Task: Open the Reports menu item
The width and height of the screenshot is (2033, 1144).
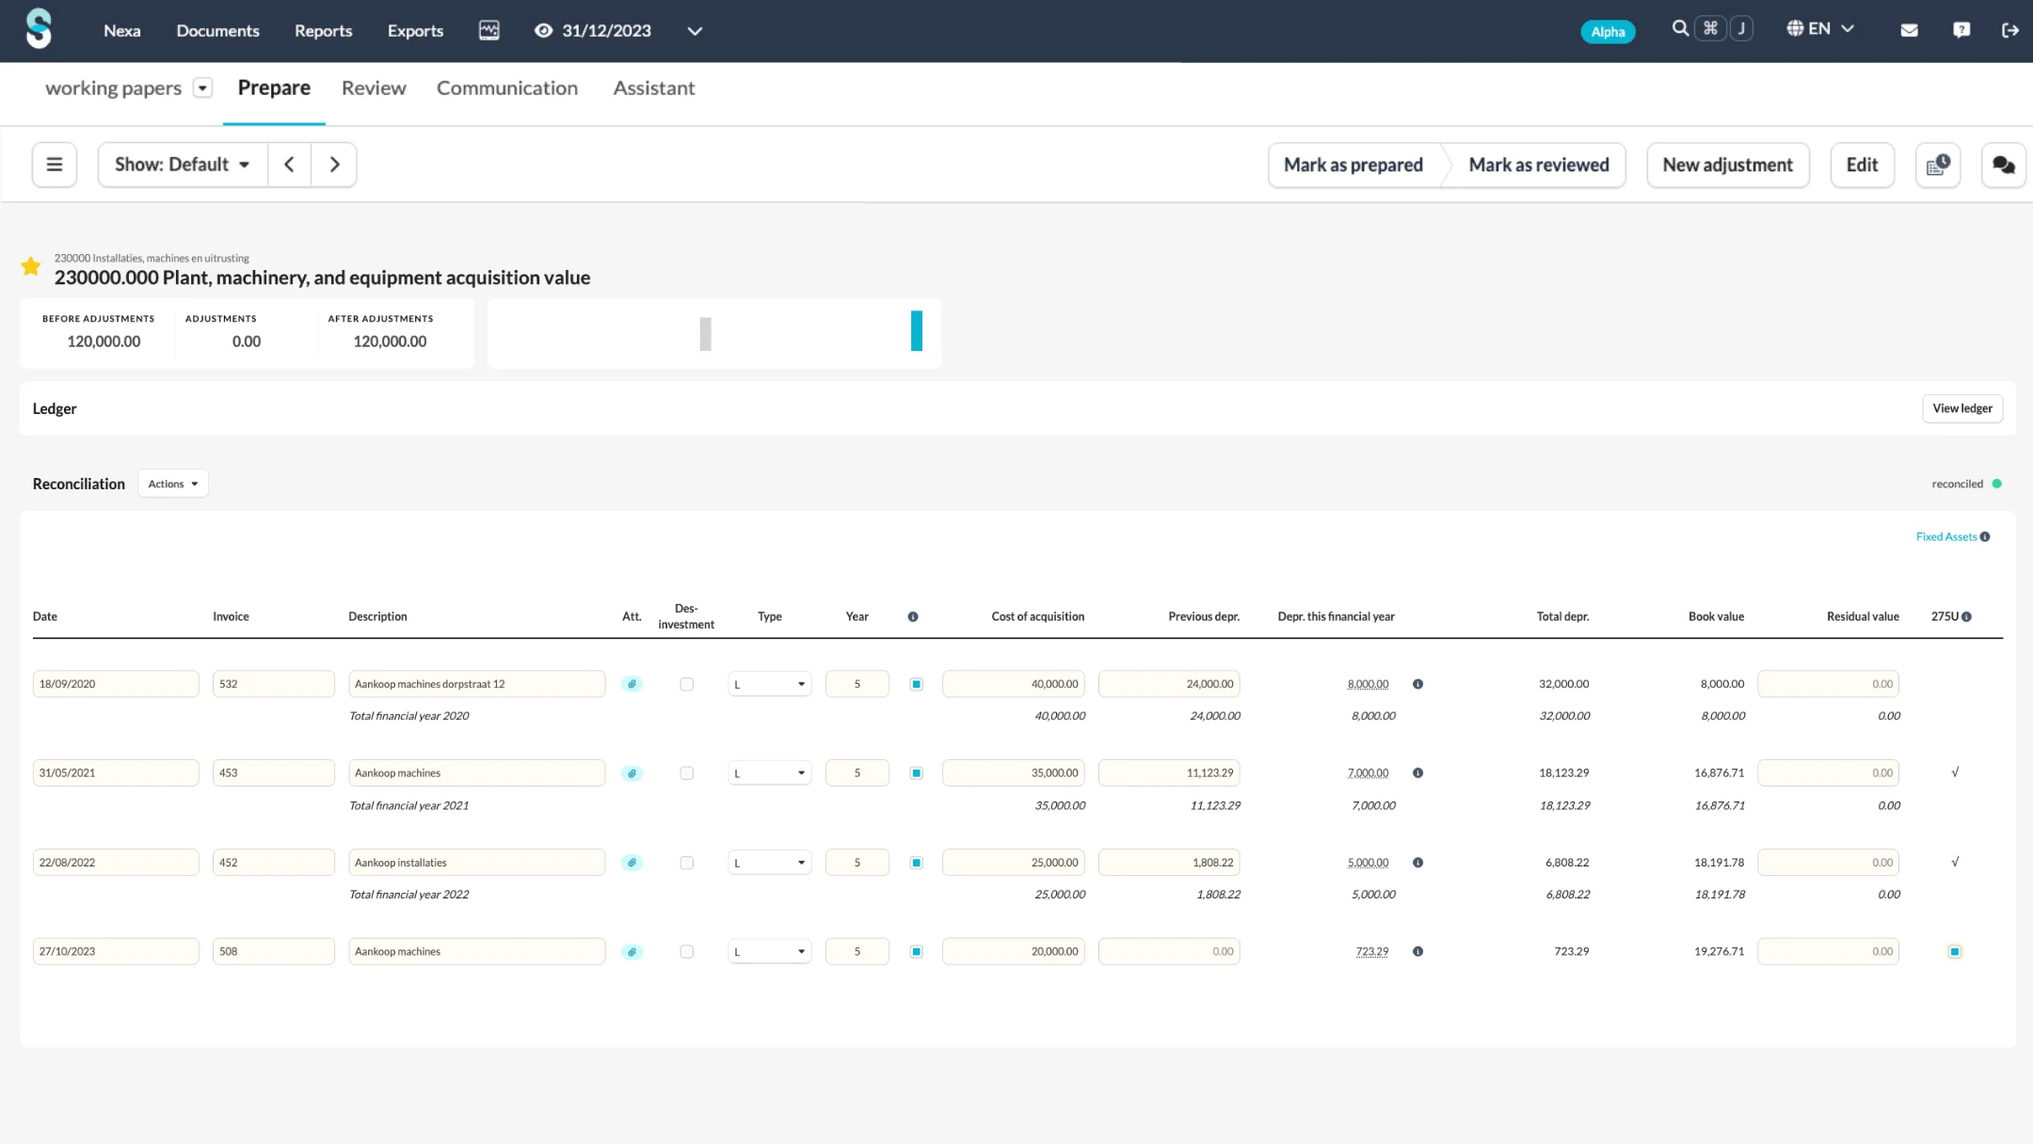Action: point(323,30)
